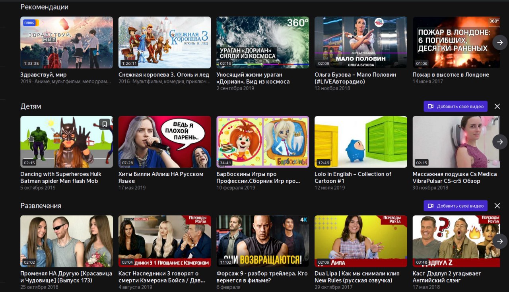Image resolution: width=509 pixels, height=292 pixels.
Task: Click the date 14 июня 2017
Action: [427, 82]
